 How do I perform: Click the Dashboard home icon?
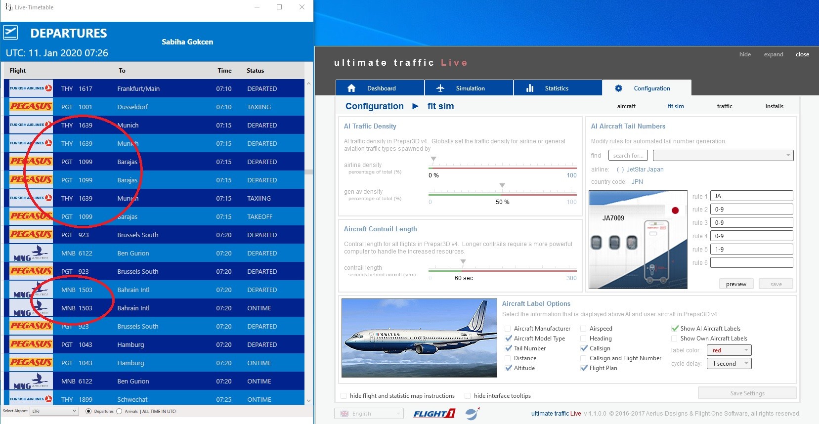point(351,88)
